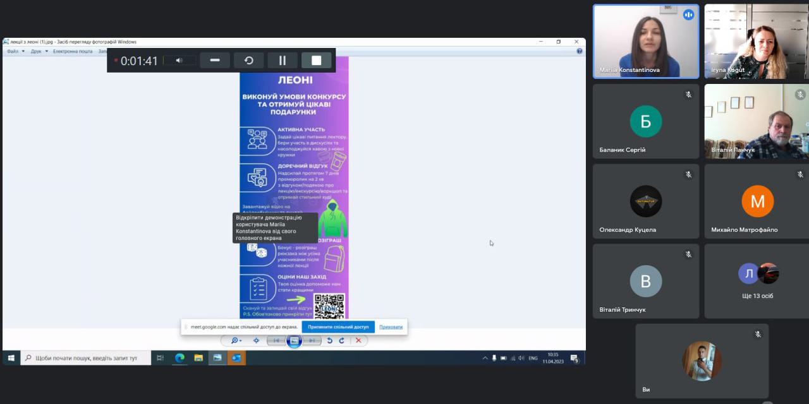Click the photo viewer help icon
This screenshot has height=404, width=809.
tap(579, 51)
